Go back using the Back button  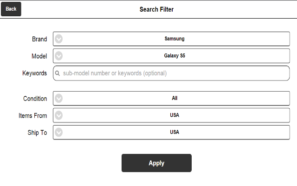[11, 9]
